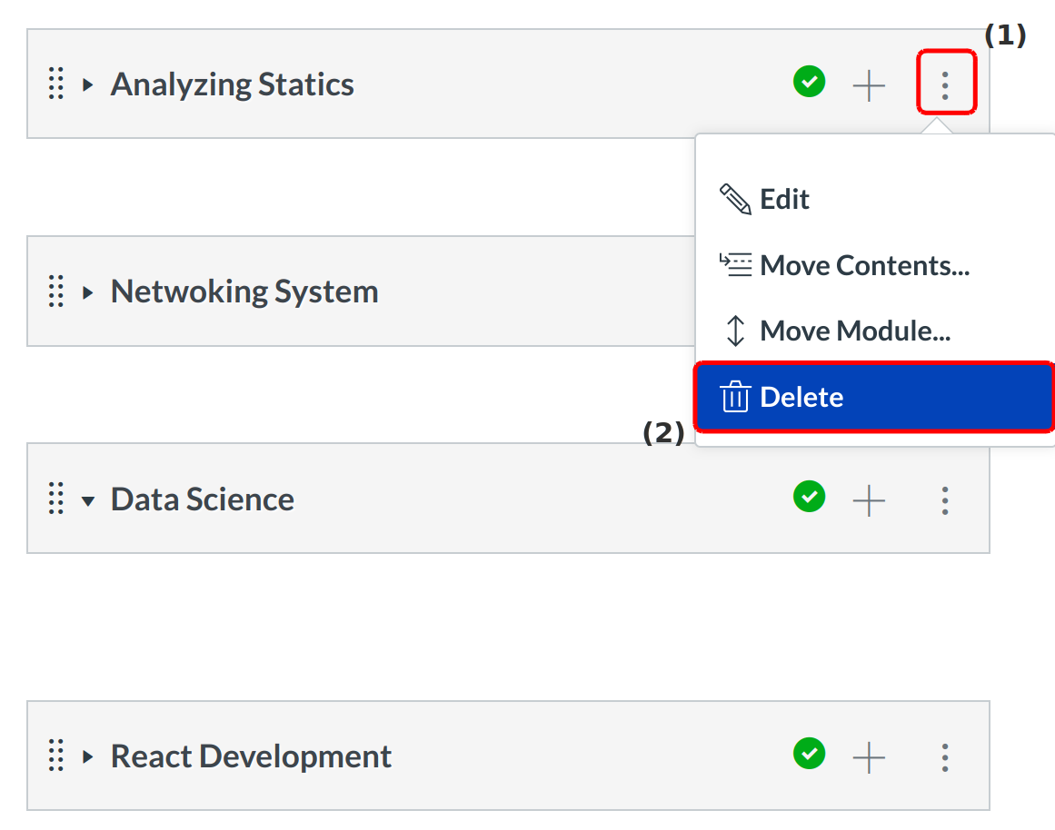Viewport: 1055px width, 830px height.
Task: Select Move Contents... menu option
Action: tap(863, 265)
